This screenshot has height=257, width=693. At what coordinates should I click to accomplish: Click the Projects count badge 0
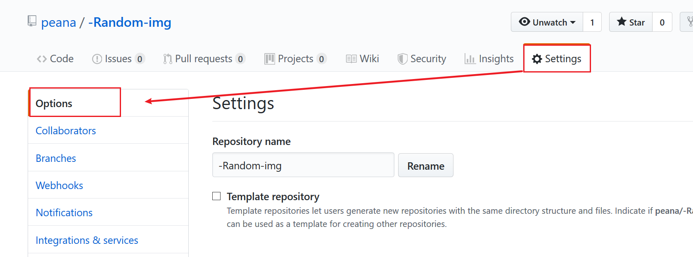click(322, 59)
